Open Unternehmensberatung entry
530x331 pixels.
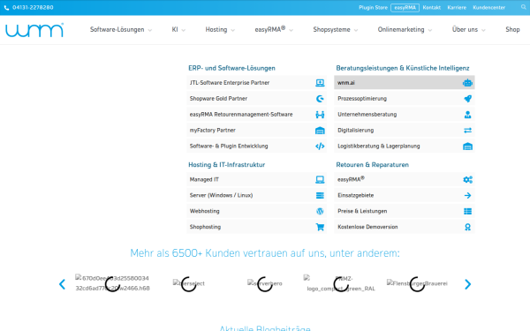(x=405, y=115)
